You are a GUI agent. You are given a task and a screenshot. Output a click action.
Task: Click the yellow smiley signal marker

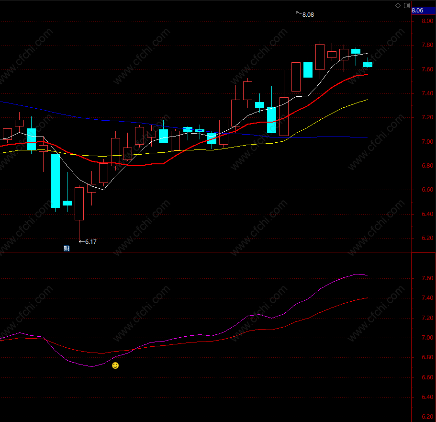tap(115, 365)
